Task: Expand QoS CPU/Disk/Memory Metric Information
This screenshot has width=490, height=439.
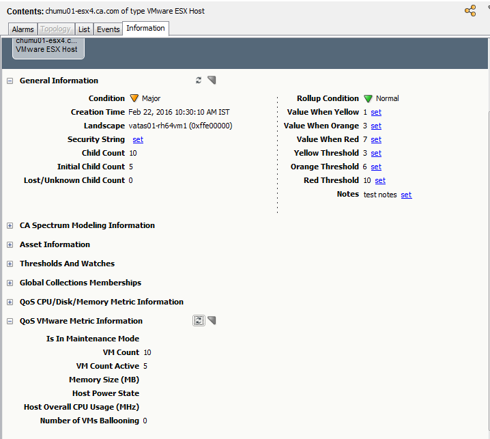Action: point(10,302)
